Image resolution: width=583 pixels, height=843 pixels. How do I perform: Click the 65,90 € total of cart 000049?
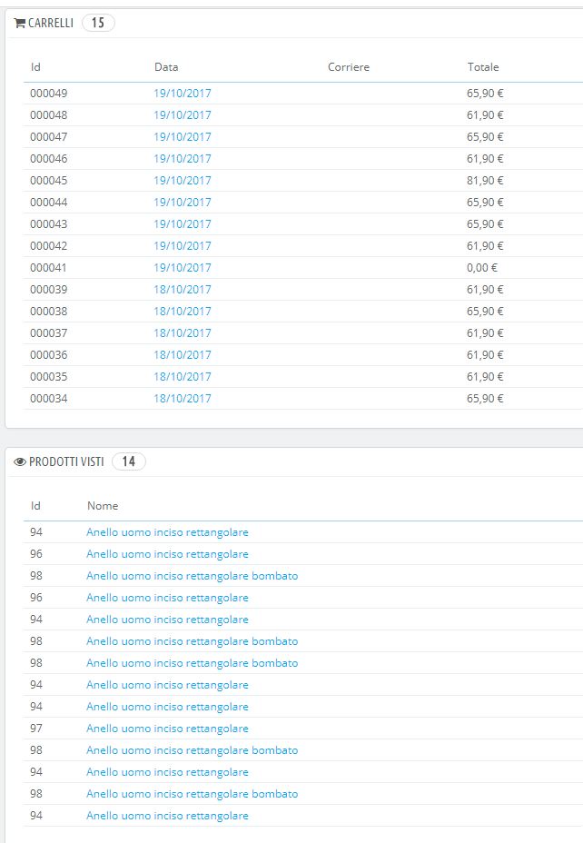[x=485, y=94]
